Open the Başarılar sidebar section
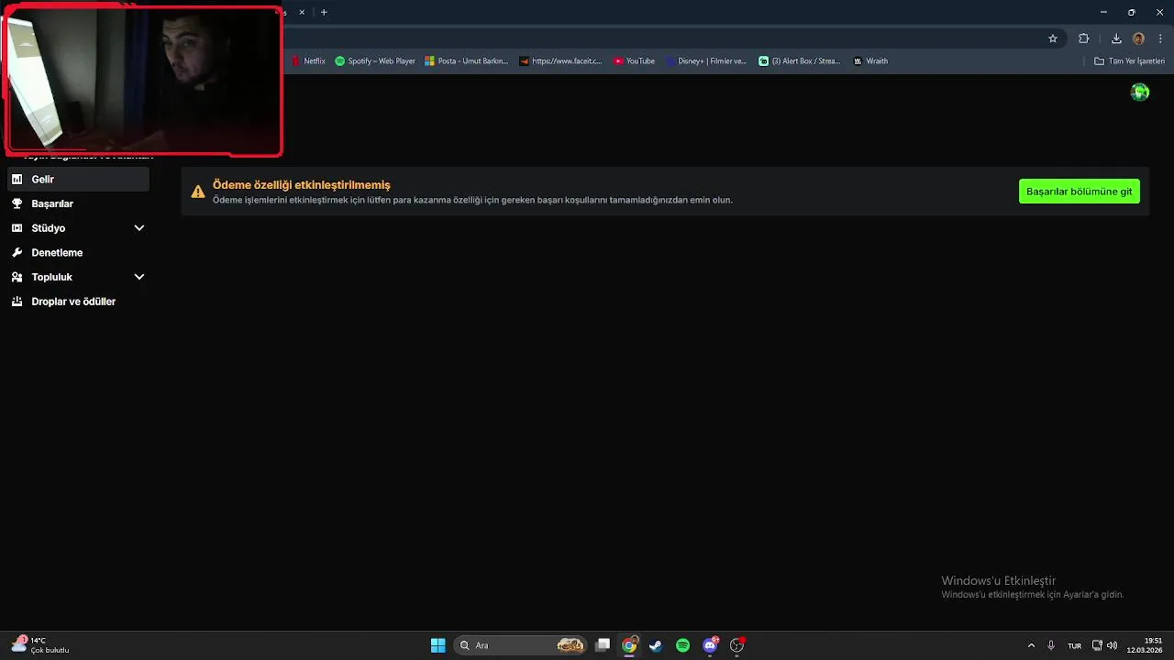The height and width of the screenshot is (660, 1174). [78, 203]
